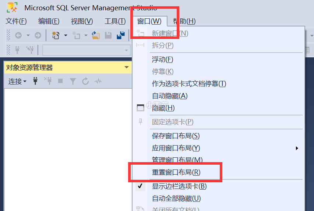314x211 pixels.
Task: Click the New Project toolbar icon
Action: [x=56, y=35]
